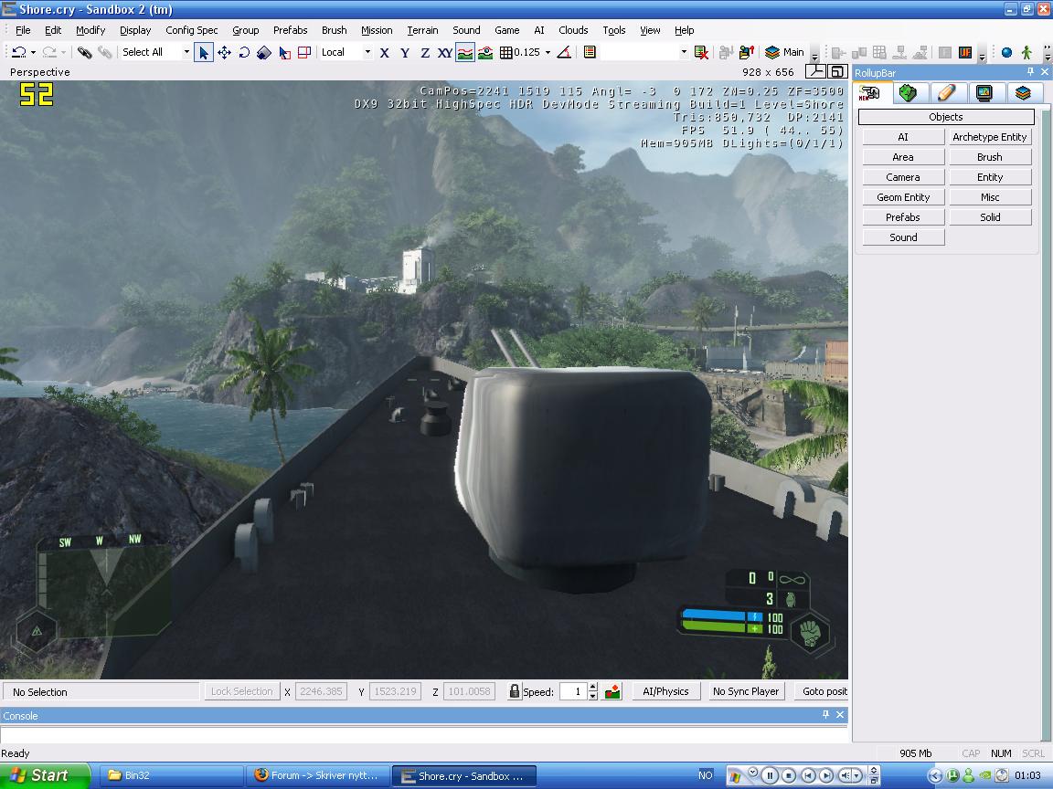Click the lock icon next to Speed
This screenshot has width=1053, height=789.
tap(515, 691)
